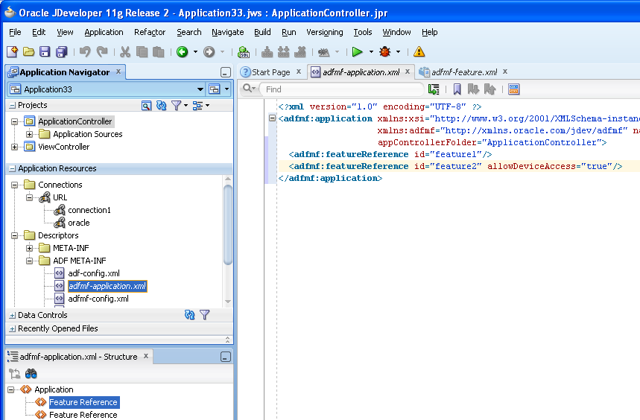Expand the ViewController project node
The height and width of the screenshot is (420, 640).
click(x=15, y=147)
